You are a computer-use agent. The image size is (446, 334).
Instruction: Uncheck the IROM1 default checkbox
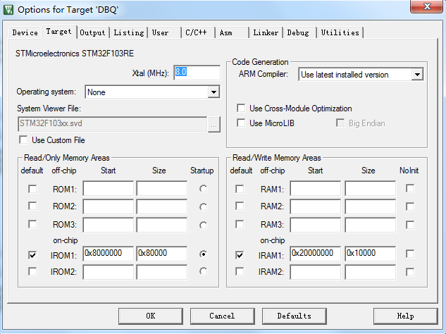click(32, 255)
